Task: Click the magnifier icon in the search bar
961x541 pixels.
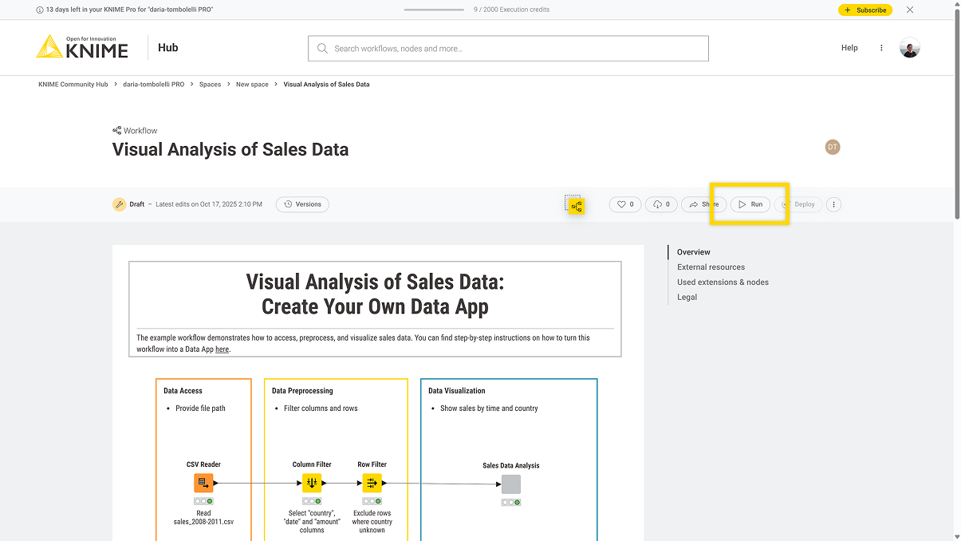Action: pos(322,48)
